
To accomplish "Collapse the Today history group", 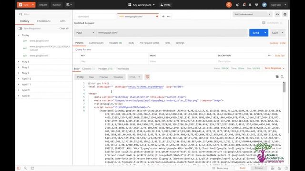I will tap(19, 35).
